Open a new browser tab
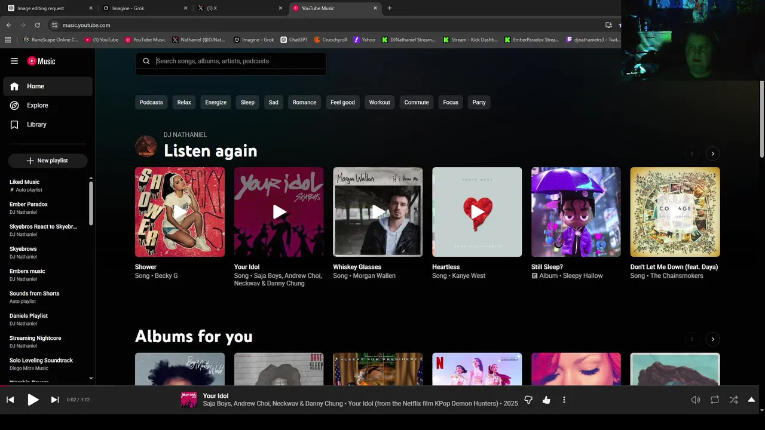Viewport: 765px width, 430px height. pyautogui.click(x=390, y=8)
